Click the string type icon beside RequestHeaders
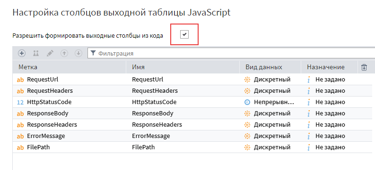The height and width of the screenshot is (170, 375). click(20, 91)
